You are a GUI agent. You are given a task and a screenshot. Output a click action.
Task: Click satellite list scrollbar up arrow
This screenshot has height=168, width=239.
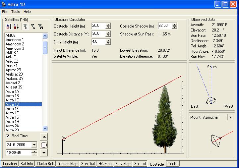click(45, 36)
